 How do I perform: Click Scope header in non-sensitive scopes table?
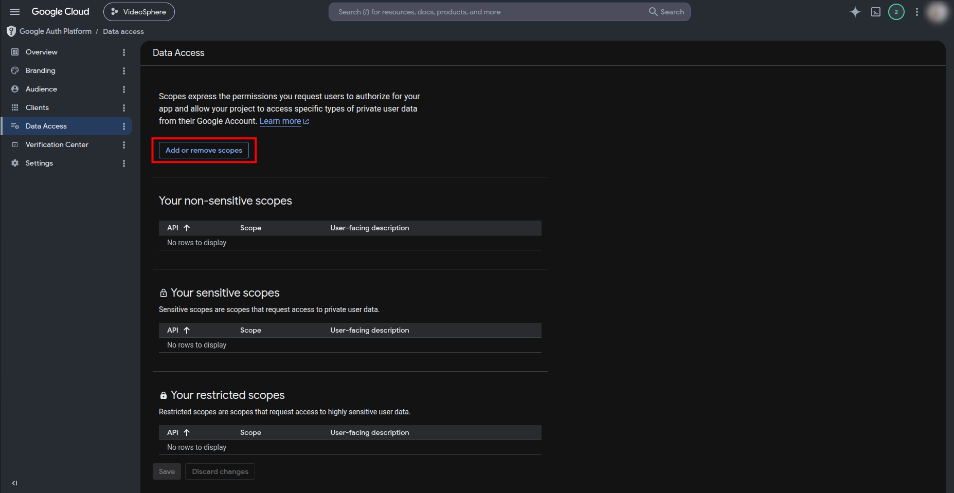[x=250, y=228]
